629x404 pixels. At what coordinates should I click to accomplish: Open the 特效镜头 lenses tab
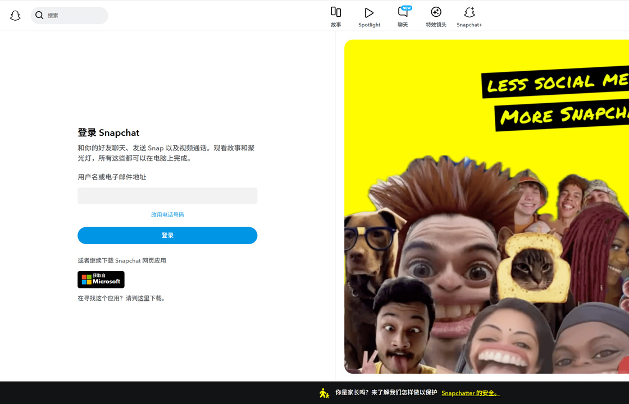[x=436, y=17]
